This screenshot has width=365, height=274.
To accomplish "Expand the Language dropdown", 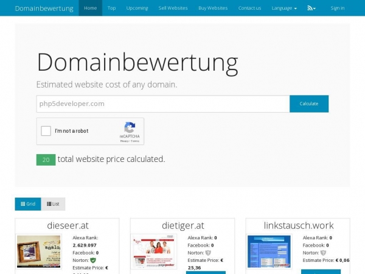I will (x=284, y=8).
